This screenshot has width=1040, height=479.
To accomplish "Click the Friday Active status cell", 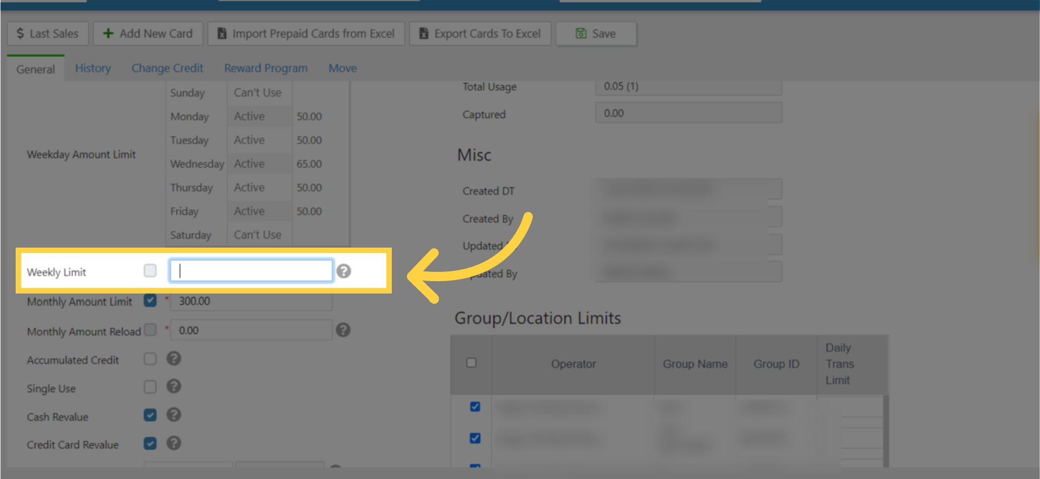I will point(260,211).
